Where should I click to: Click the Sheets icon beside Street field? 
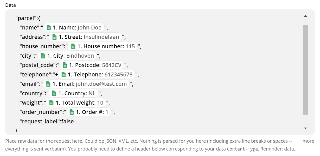(x=54, y=37)
